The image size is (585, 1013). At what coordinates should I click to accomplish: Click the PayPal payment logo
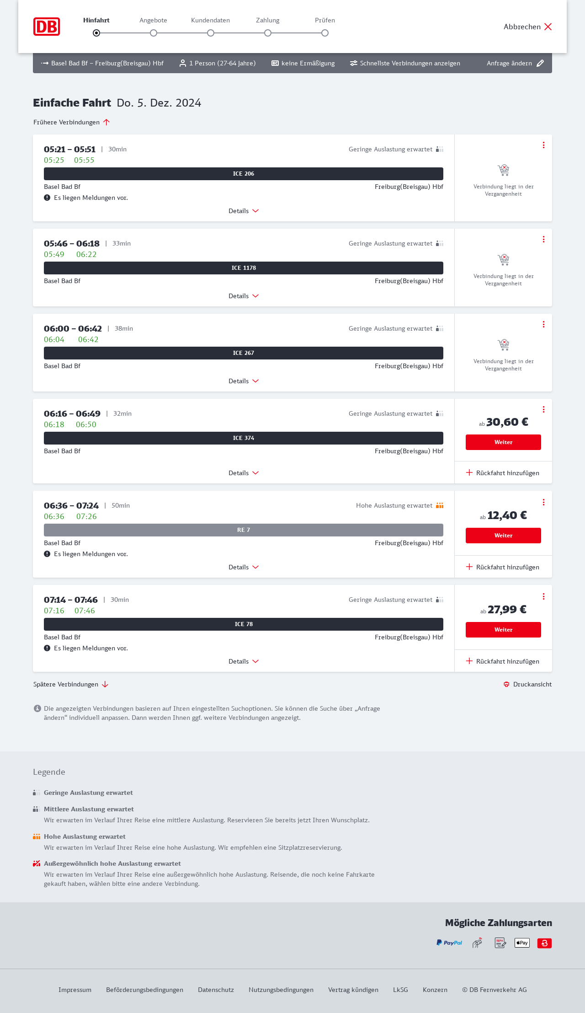(449, 943)
